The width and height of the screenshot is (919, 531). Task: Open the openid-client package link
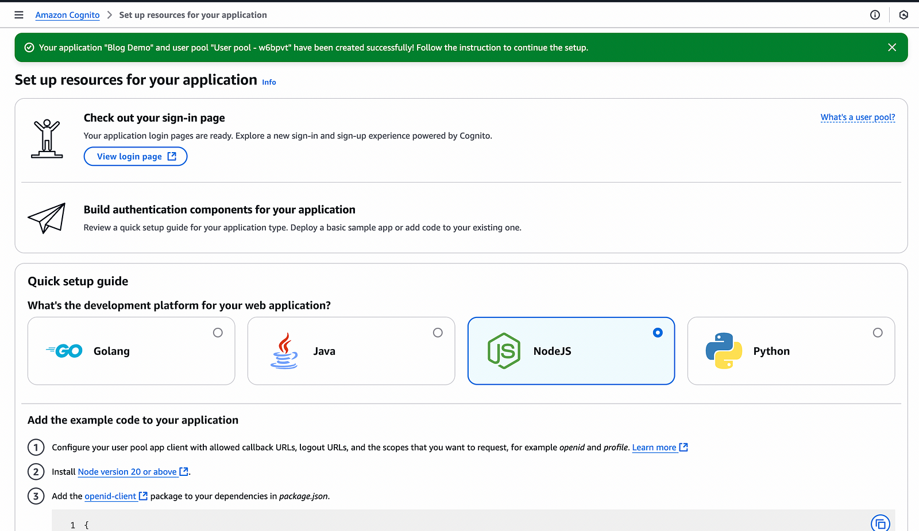(110, 496)
